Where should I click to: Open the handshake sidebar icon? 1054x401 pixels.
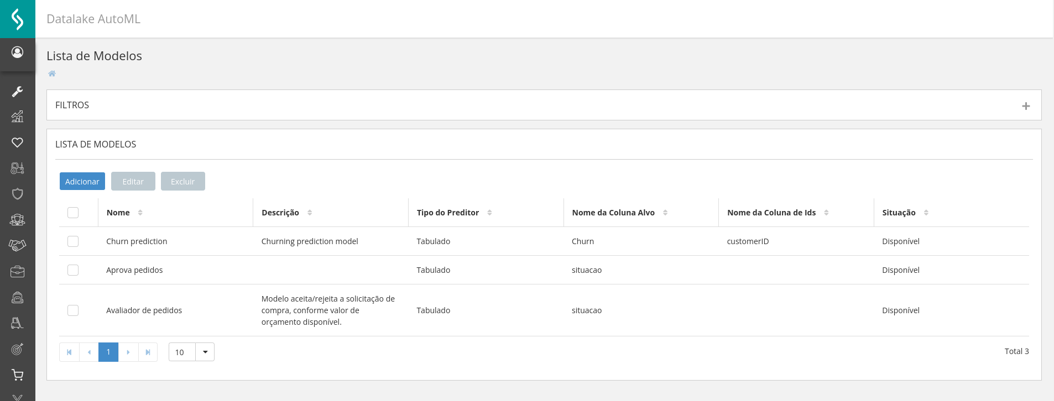click(18, 245)
